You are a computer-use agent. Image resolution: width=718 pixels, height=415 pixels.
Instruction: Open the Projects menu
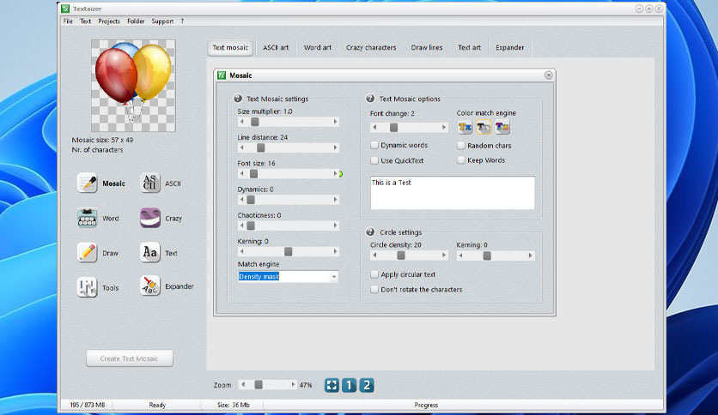109,21
